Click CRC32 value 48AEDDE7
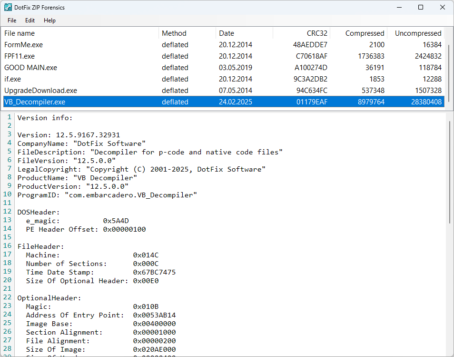This screenshot has width=454, height=357. pyautogui.click(x=310, y=45)
